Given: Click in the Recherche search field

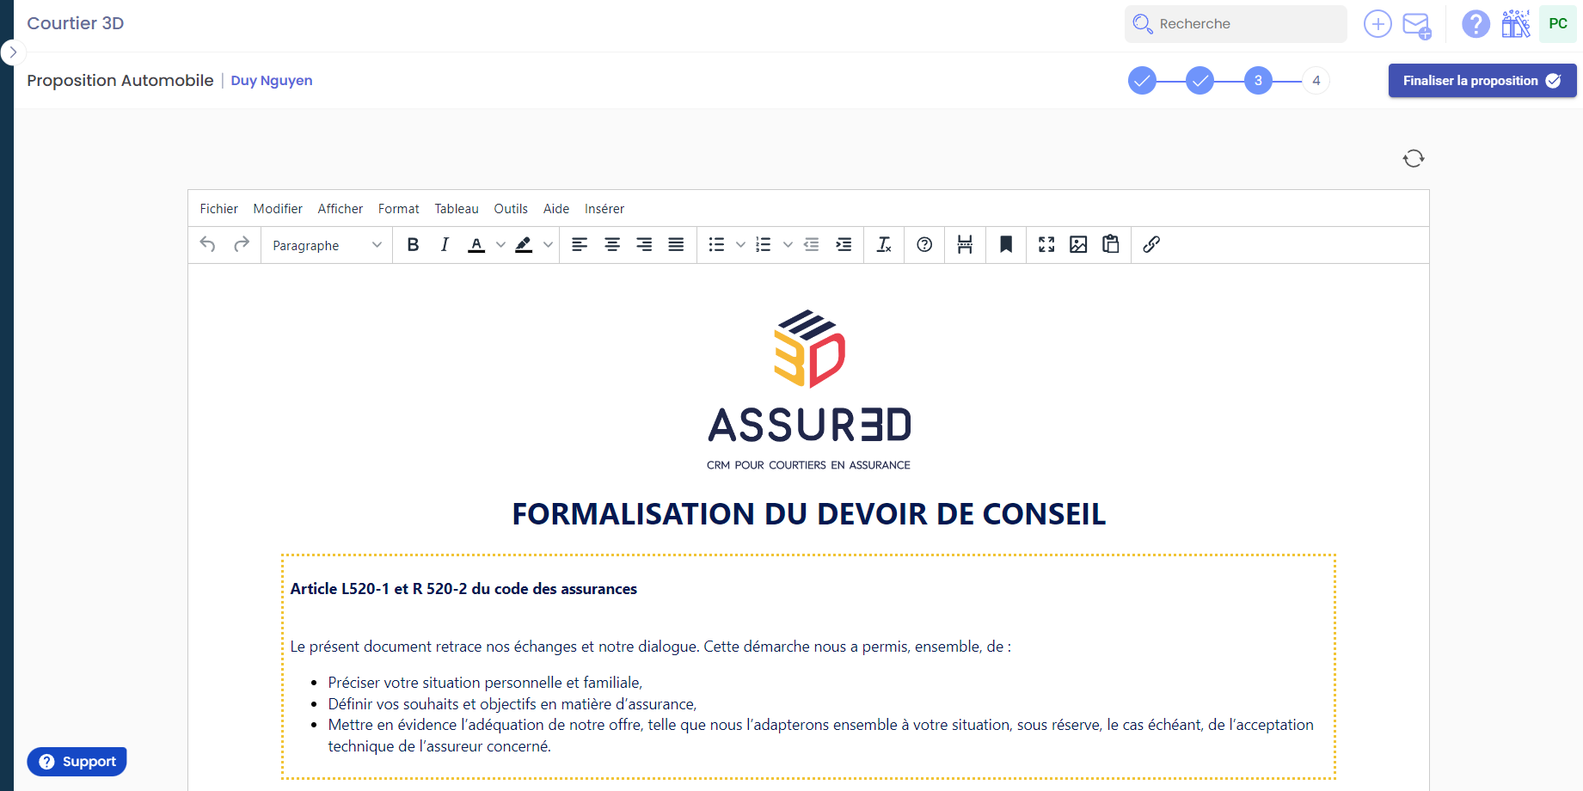Looking at the screenshot, I should (1236, 24).
